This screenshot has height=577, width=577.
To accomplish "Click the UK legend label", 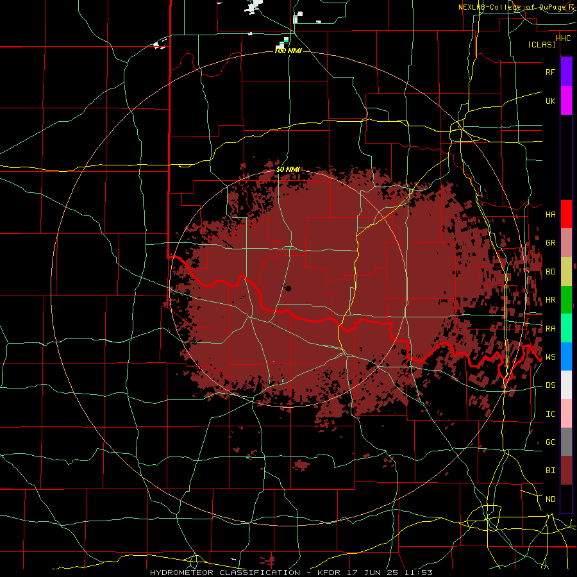I will click(x=550, y=101).
